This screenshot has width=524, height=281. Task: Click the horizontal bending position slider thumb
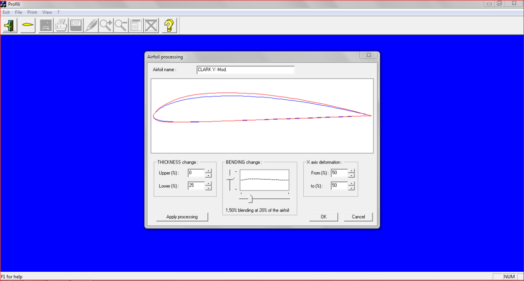tap(251, 199)
